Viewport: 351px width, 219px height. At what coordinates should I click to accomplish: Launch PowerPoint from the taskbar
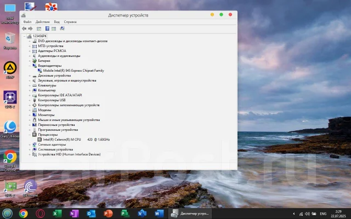click(x=108, y=214)
